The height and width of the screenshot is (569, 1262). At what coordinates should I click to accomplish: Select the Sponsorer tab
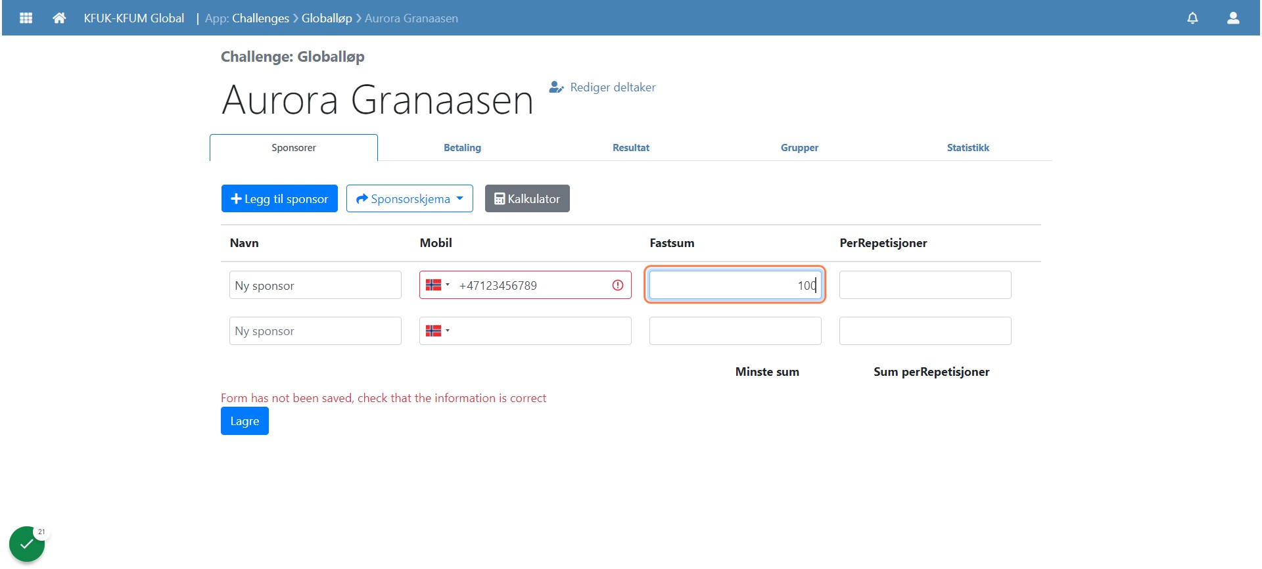294,148
